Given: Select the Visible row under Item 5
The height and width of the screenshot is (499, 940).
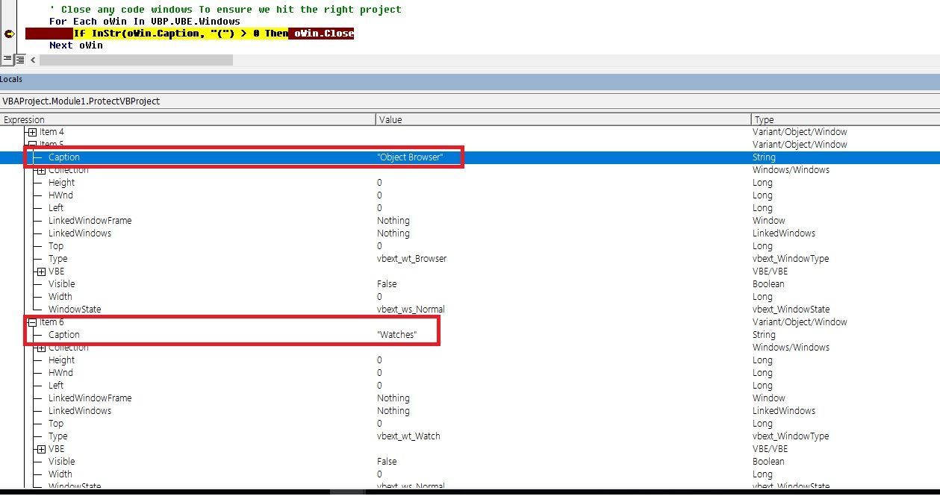Looking at the screenshot, I should click(x=470, y=284).
